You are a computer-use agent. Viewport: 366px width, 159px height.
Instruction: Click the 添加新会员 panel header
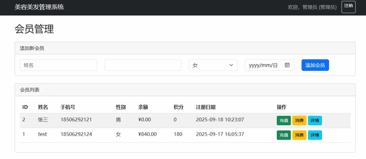32,48
